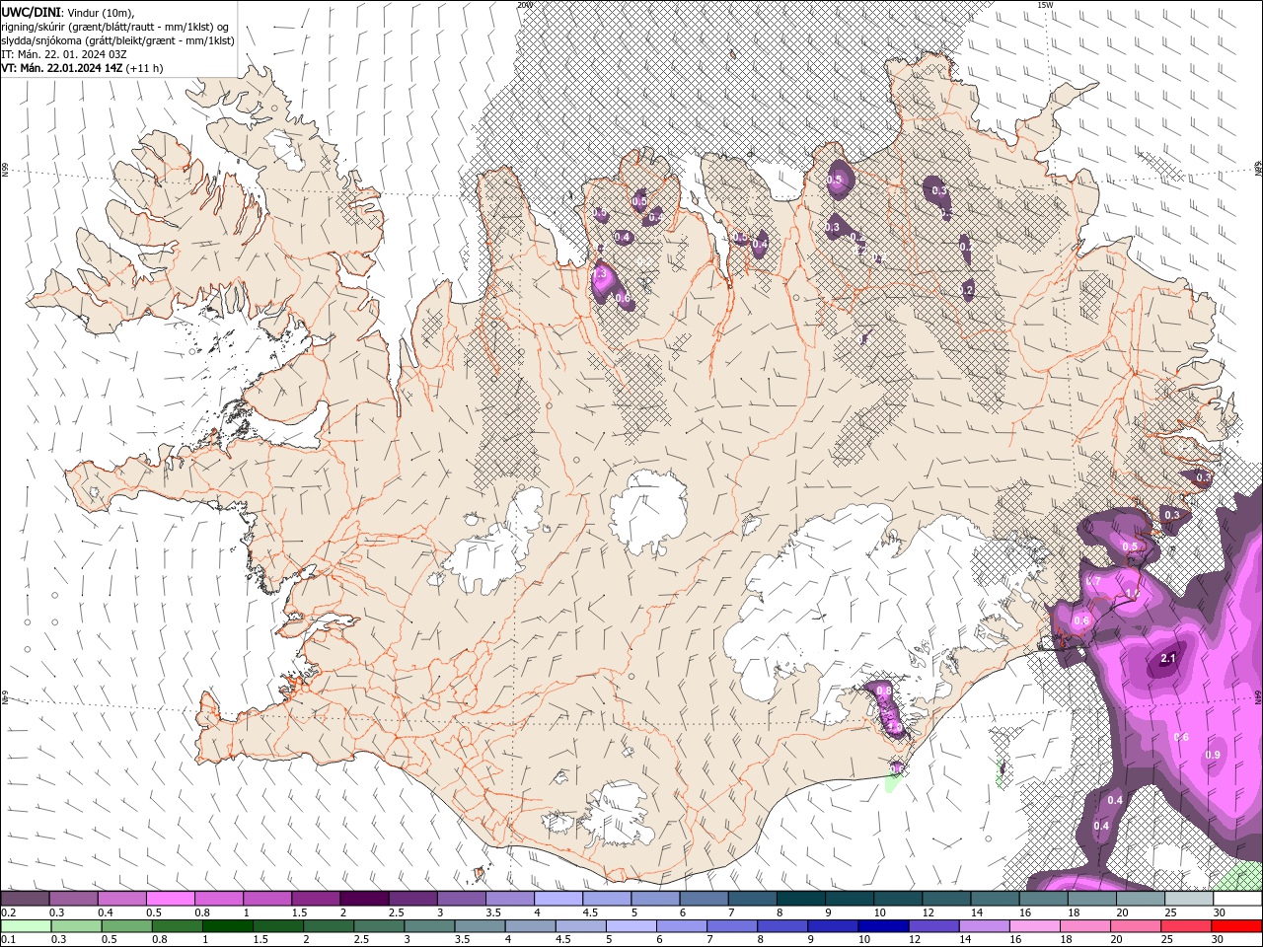Click the 'slydda/snjókoma' legend description line
The height and width of the screenshot is (947, 1263).
(x=117, y=40)
